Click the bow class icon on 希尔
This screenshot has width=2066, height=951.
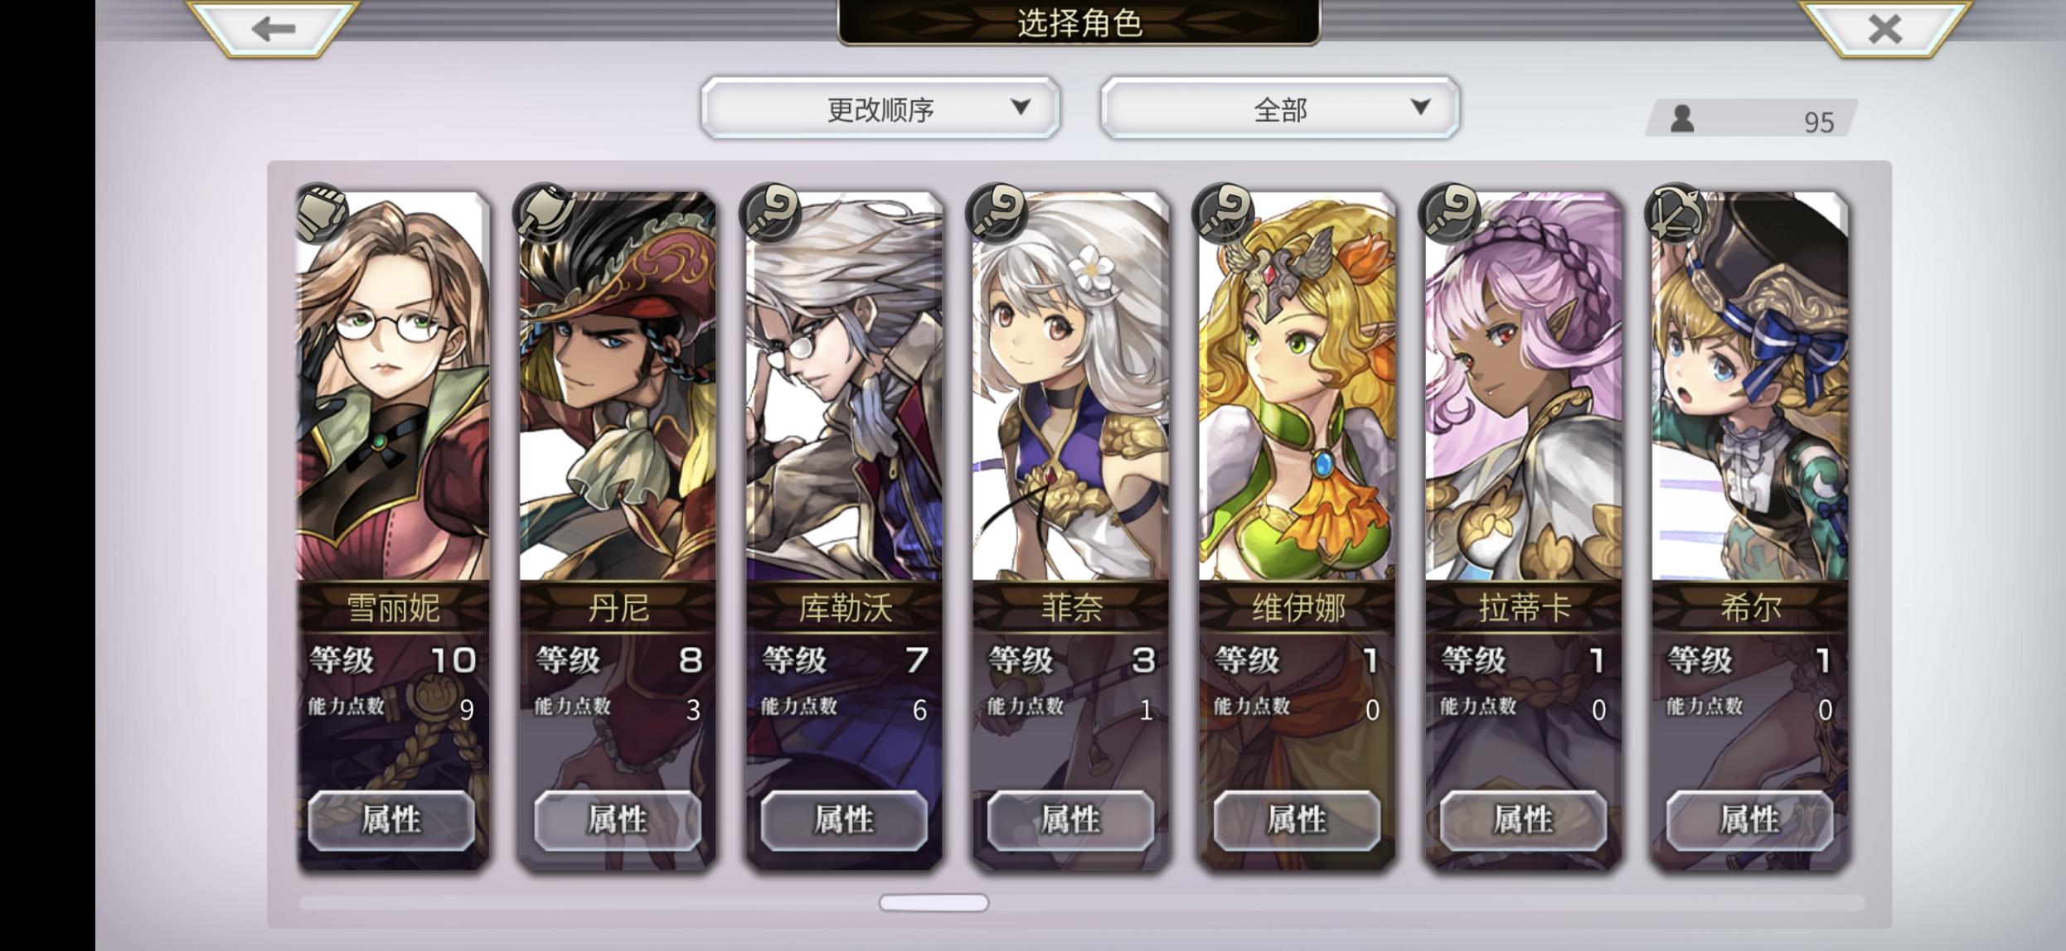(1676, 213)
